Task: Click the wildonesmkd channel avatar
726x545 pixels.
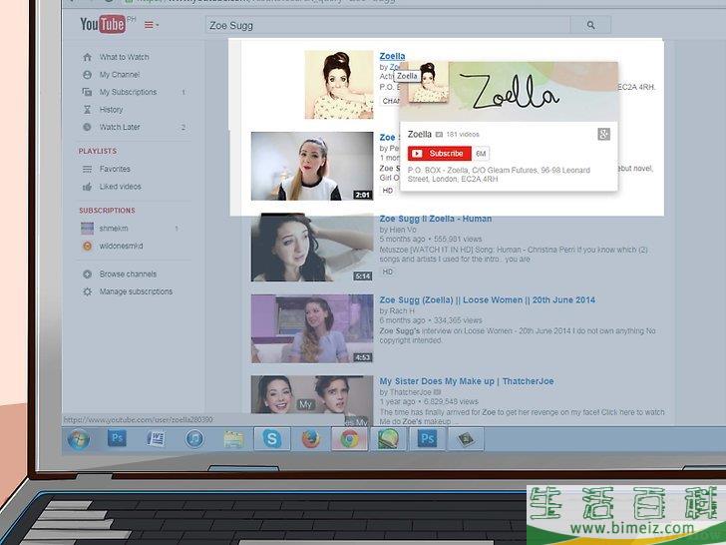Action: coord(87,247)
